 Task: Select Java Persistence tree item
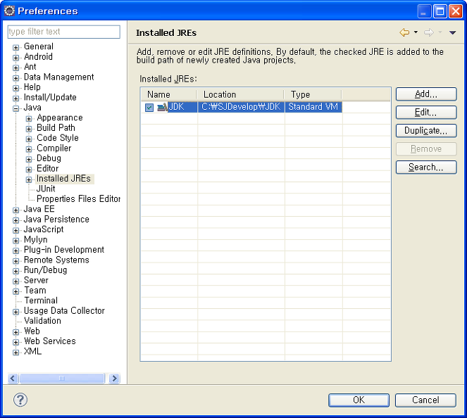tap(56, 220)
